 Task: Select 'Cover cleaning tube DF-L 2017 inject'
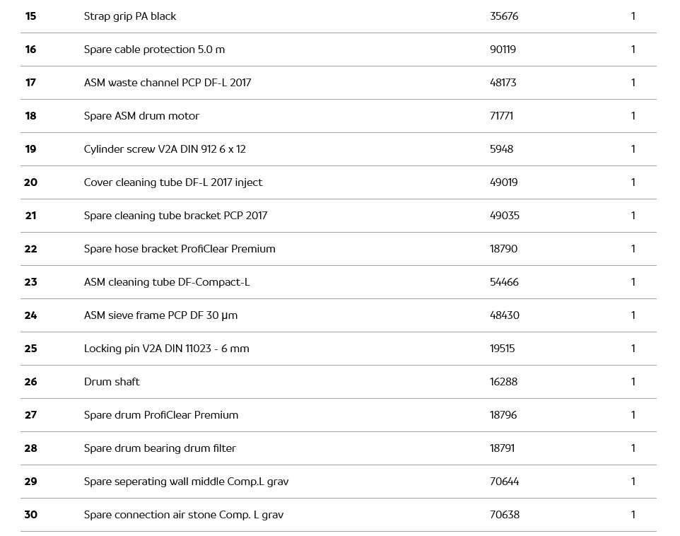coord(173,182)
